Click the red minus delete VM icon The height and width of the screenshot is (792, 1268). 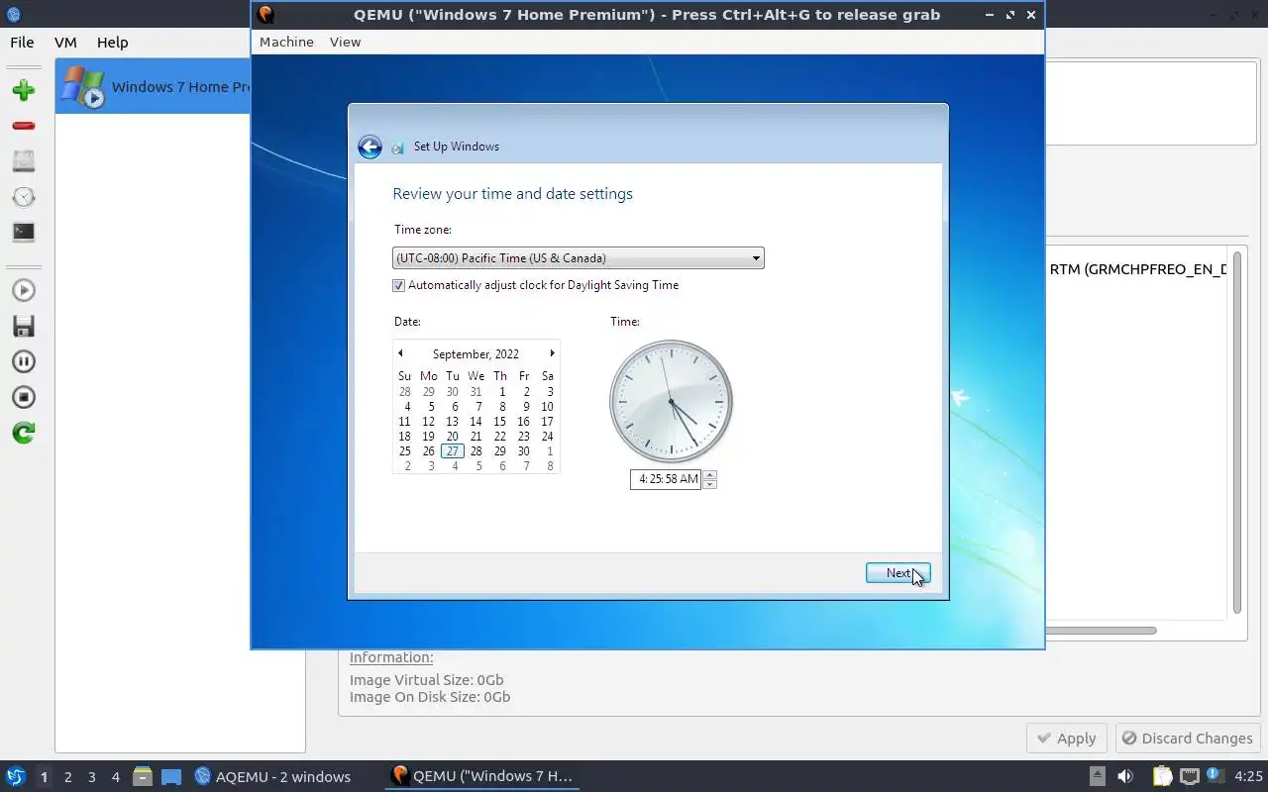pos(24,126)
